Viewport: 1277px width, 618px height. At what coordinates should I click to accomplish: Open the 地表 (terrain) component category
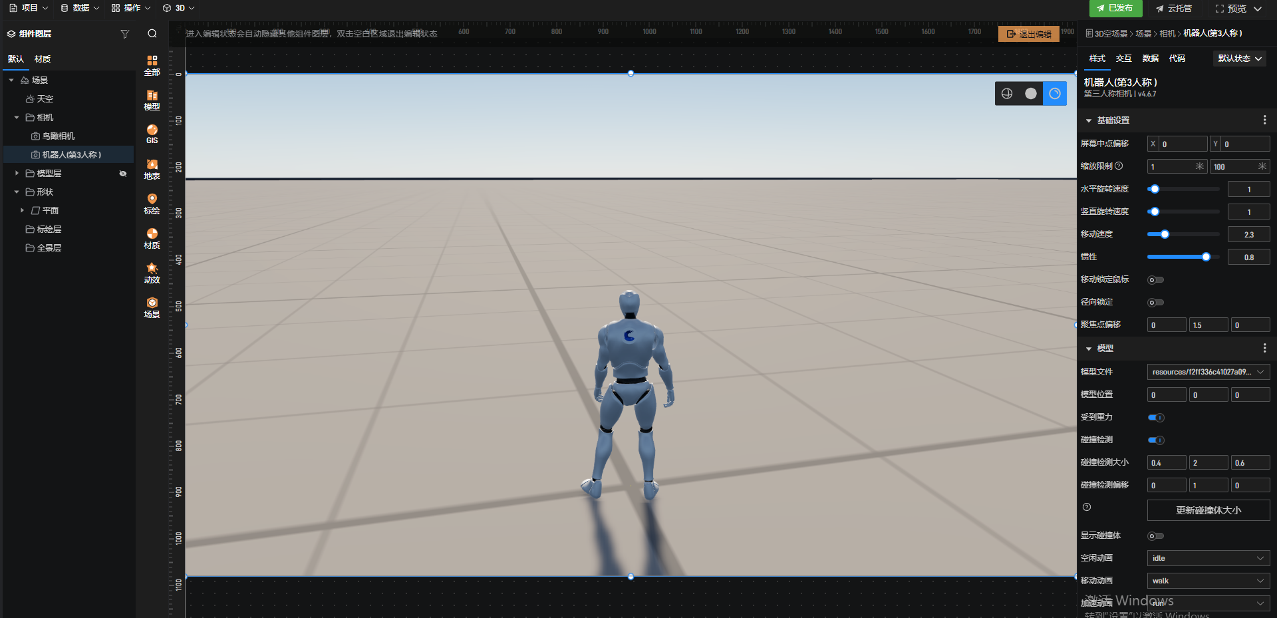152,169
